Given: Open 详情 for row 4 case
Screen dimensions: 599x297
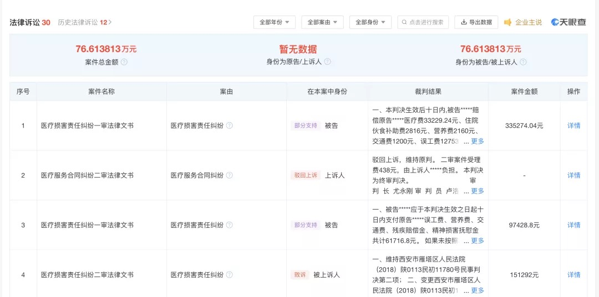Looking at the screenshot, I should click(x=573, y=275).
